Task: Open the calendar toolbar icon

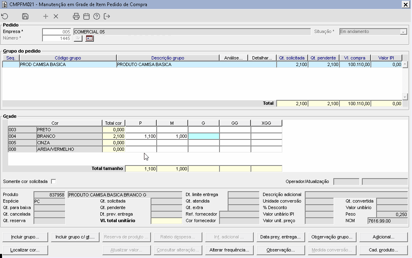Action: [86, 16]
